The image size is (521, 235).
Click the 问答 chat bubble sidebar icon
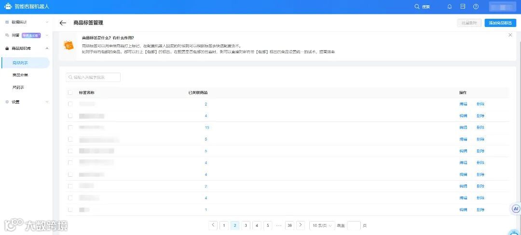[7, 35]
